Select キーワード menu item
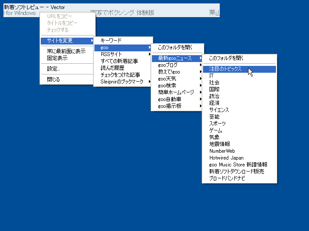Viewport: 309px width, 231px height. 123,41
